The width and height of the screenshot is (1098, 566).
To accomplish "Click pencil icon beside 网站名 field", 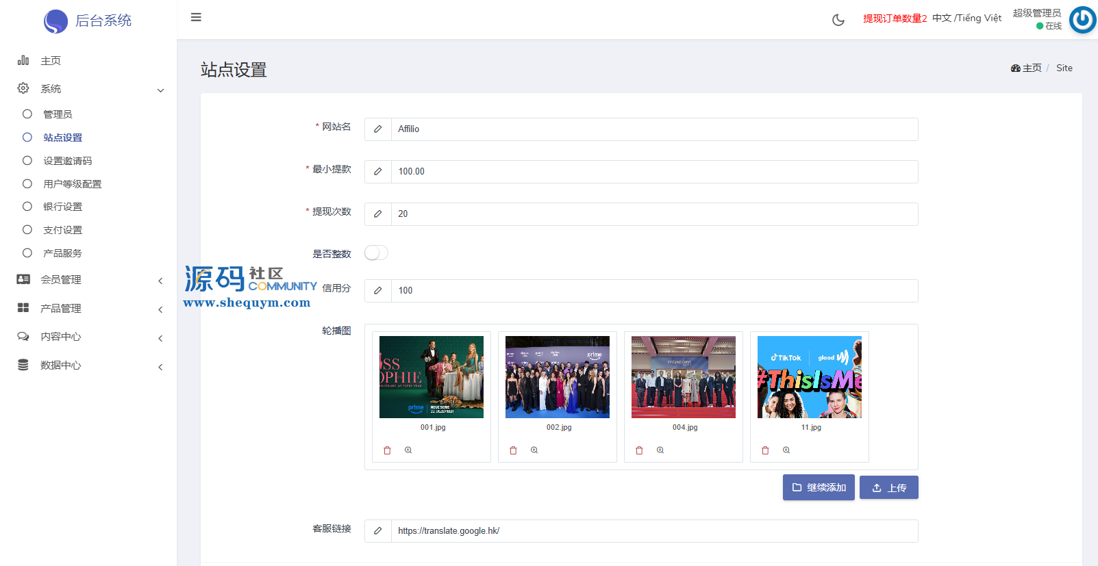I will click(x=377, y=129).
